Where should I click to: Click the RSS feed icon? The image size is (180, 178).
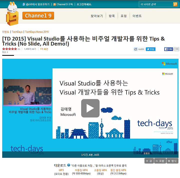point(54,4)
